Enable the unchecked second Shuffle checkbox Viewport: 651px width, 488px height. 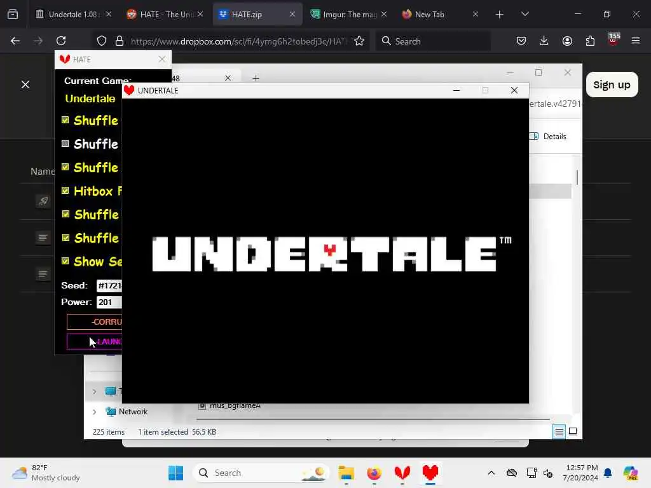coord(65,144)
